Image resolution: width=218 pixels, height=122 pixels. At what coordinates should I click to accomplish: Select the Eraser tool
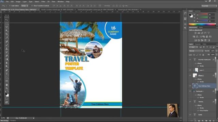point(7,56)
